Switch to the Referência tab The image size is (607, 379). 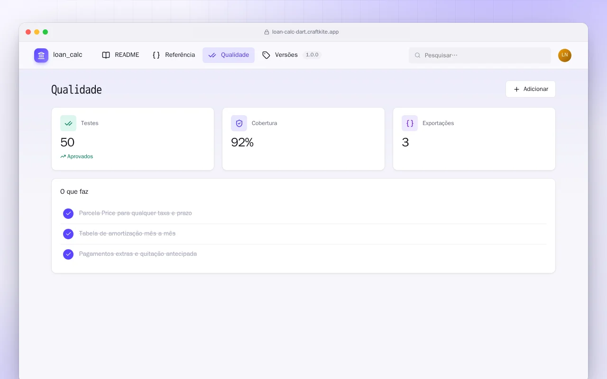tap(174, 55)
